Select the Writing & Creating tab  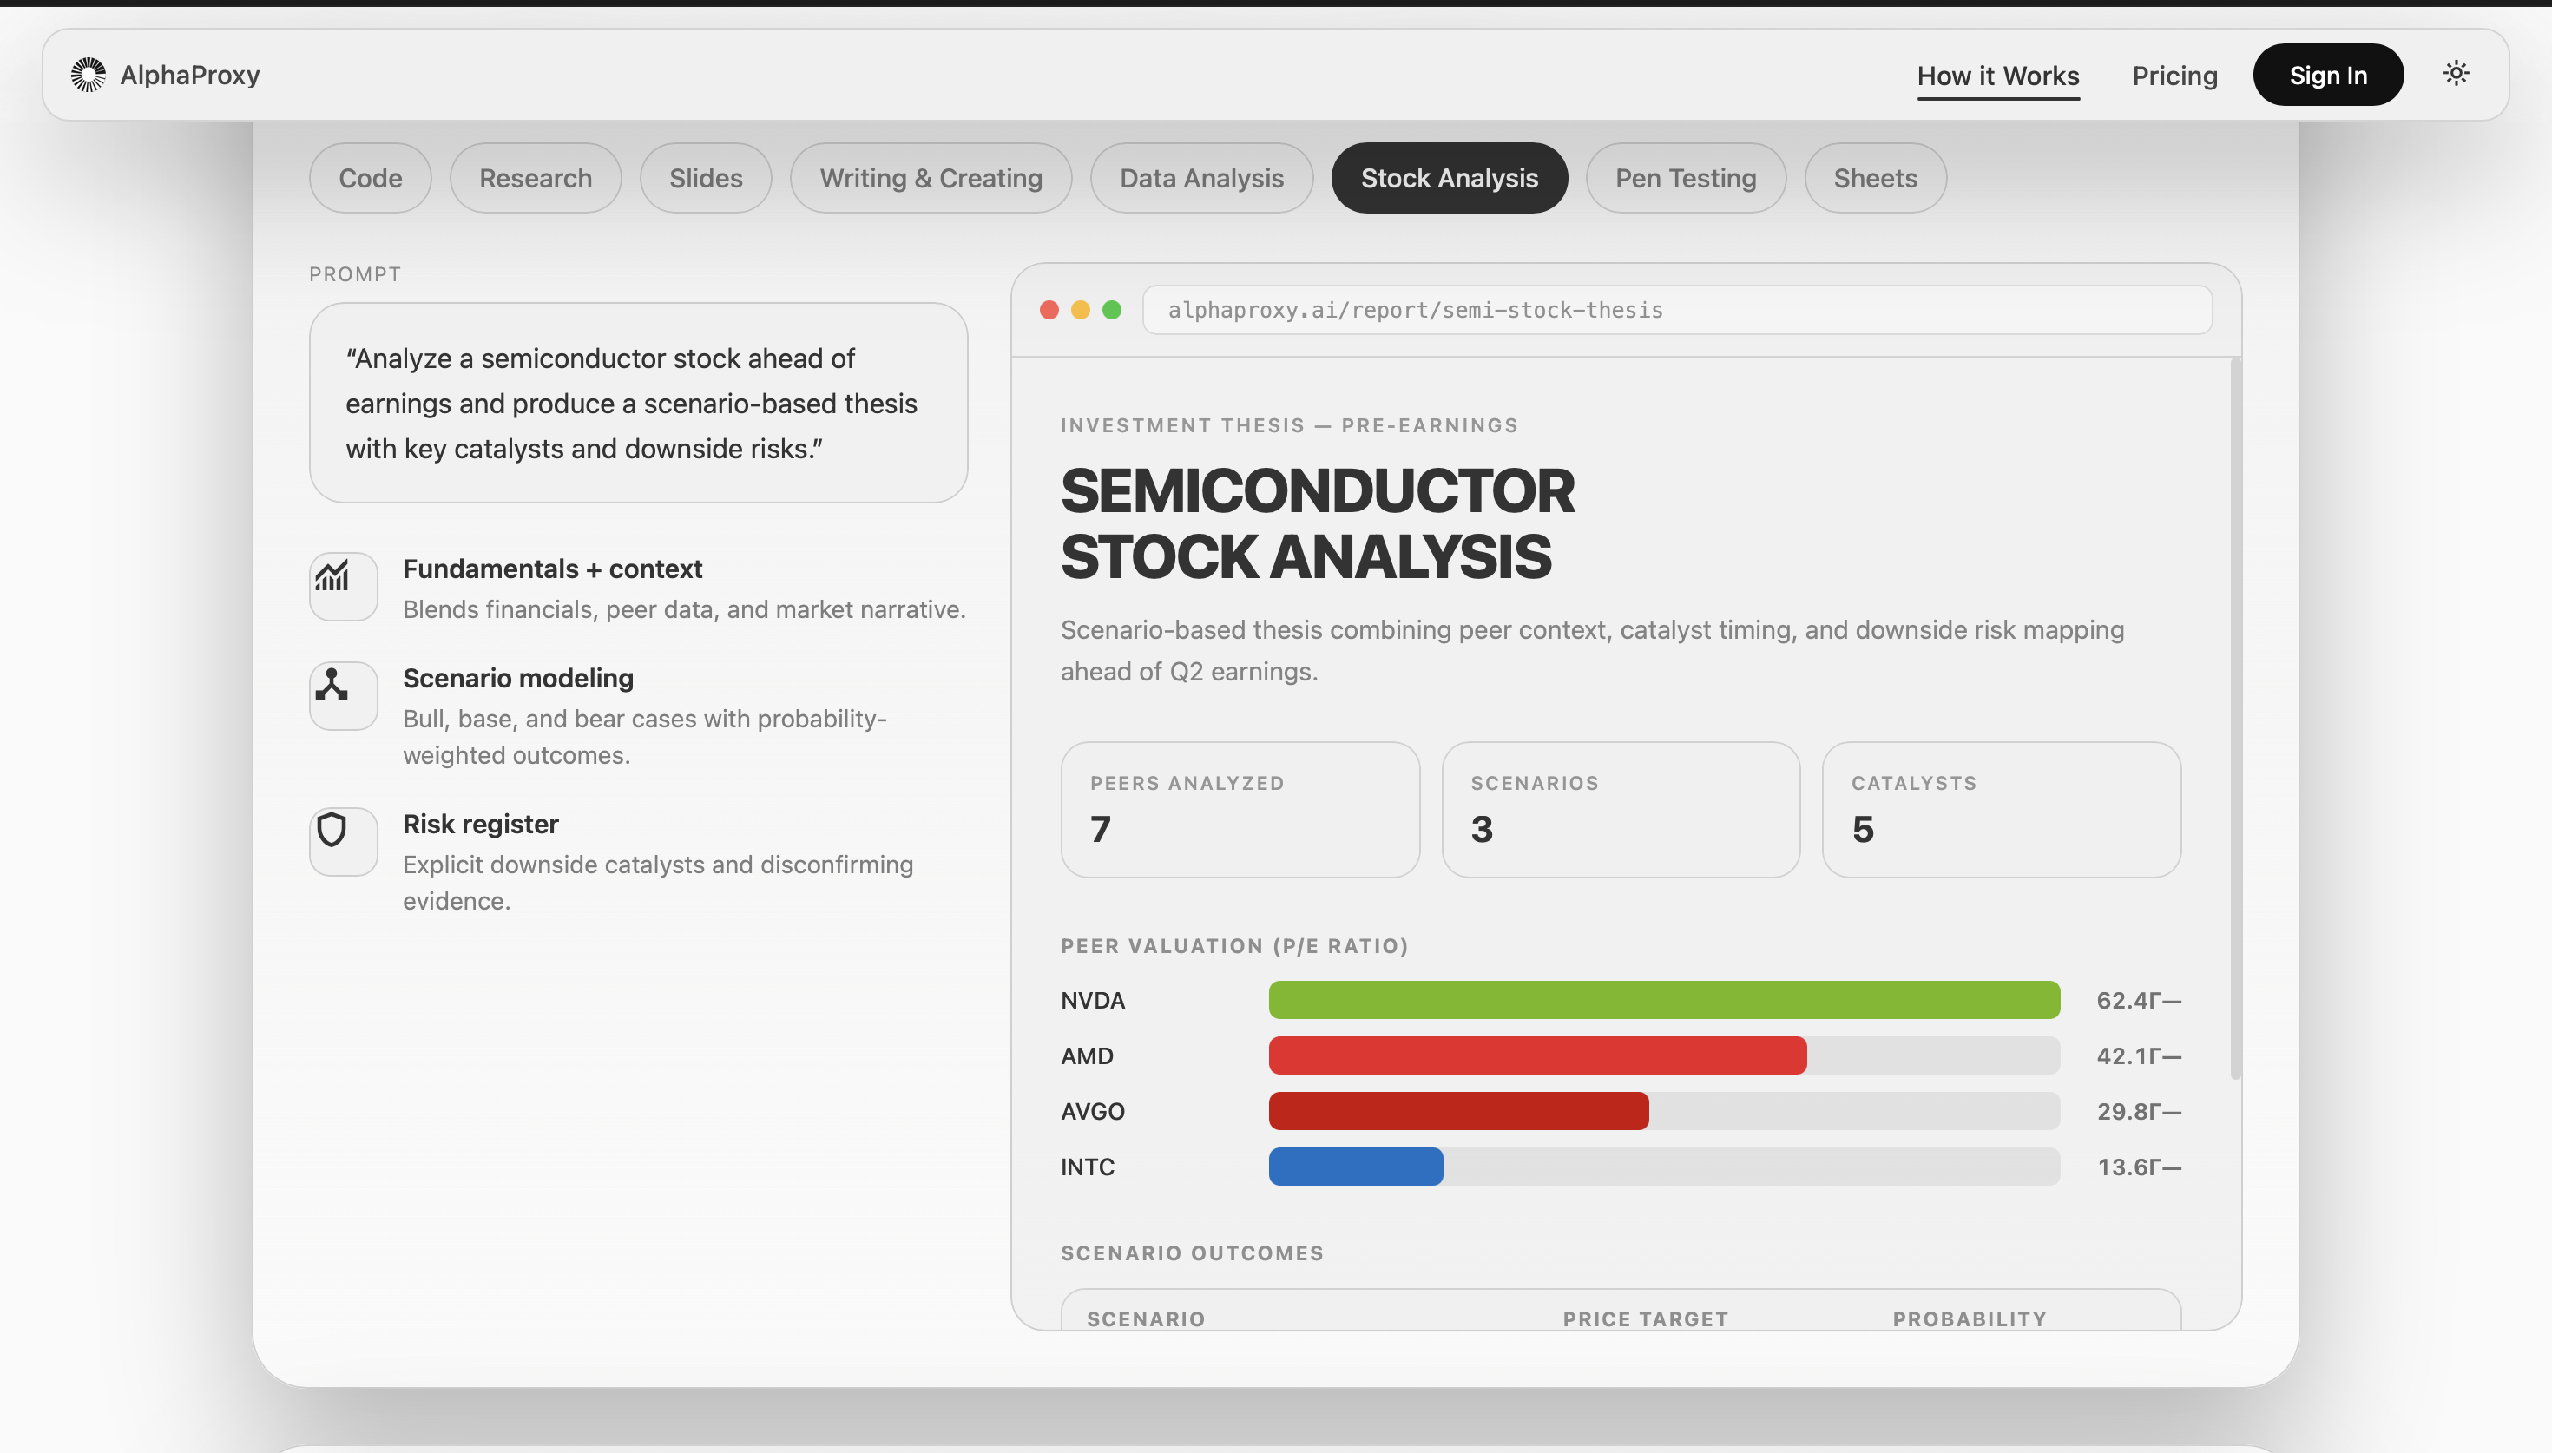point(931,178)
